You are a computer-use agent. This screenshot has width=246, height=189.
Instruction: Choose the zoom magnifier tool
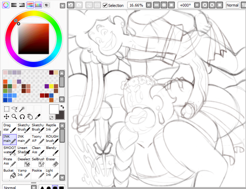(x=14, y=116)
